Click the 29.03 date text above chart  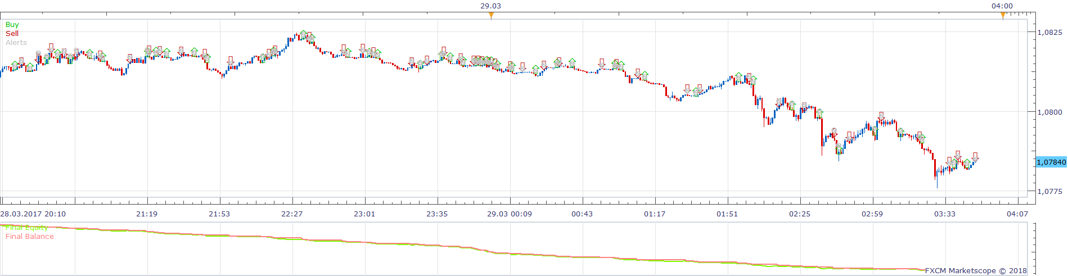click(490, 6)
